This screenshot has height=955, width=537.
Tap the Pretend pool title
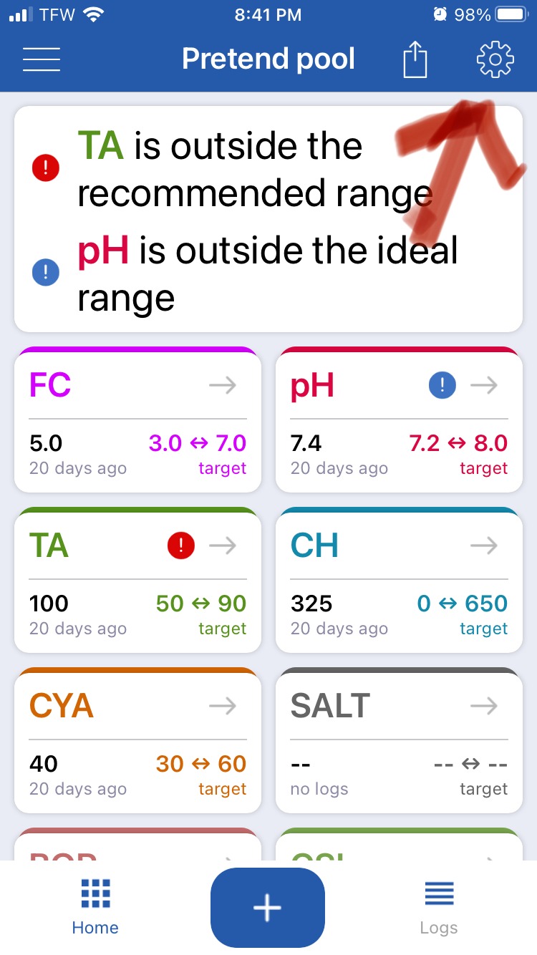click(268, 59)
